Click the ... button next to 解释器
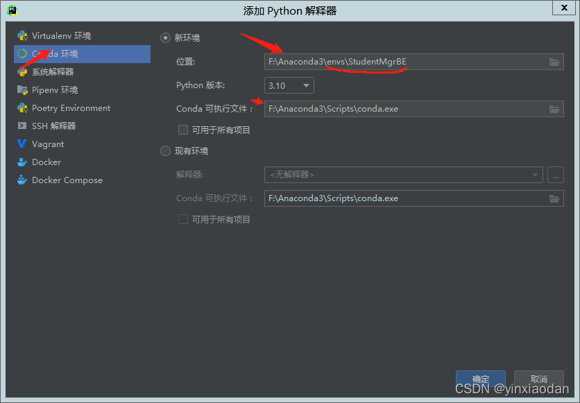The width and height of the screenshot is (580, 403). coord(556,175)
